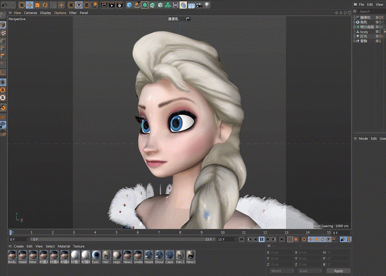
Task: Add a Cube primitive object
Action: pyautogui.click(x=129, y=4)
